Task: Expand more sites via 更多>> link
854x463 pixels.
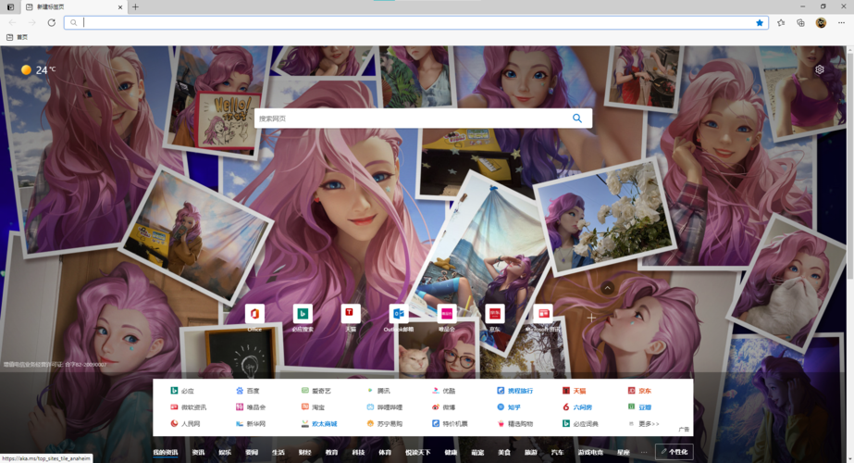Action: pos(649,423)
